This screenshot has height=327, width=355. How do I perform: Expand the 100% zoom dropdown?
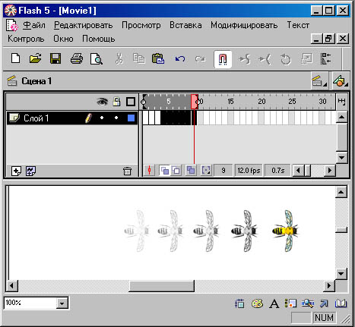[x=62, y=303]
